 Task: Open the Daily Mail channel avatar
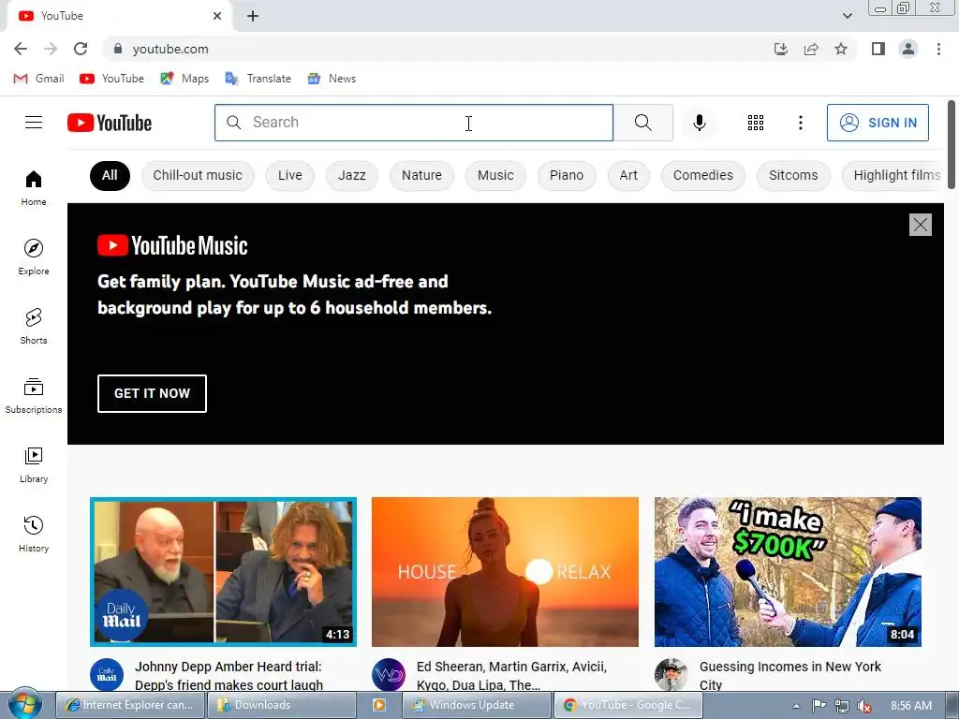point(107,675)
